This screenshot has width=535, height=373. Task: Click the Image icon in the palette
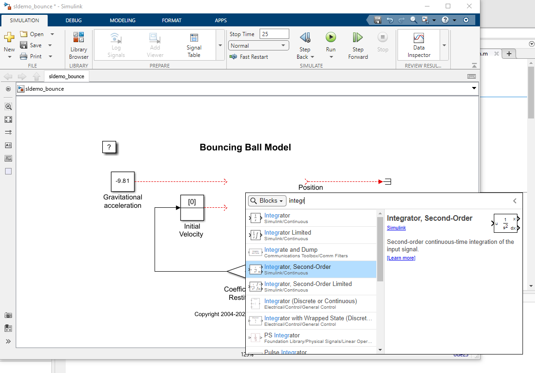[8, 158]
